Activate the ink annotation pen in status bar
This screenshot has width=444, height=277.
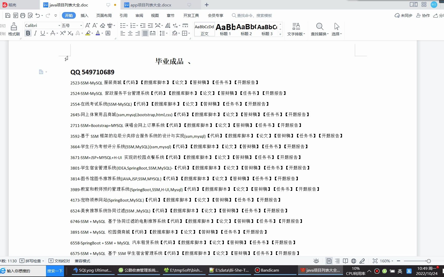pos(362,261)
